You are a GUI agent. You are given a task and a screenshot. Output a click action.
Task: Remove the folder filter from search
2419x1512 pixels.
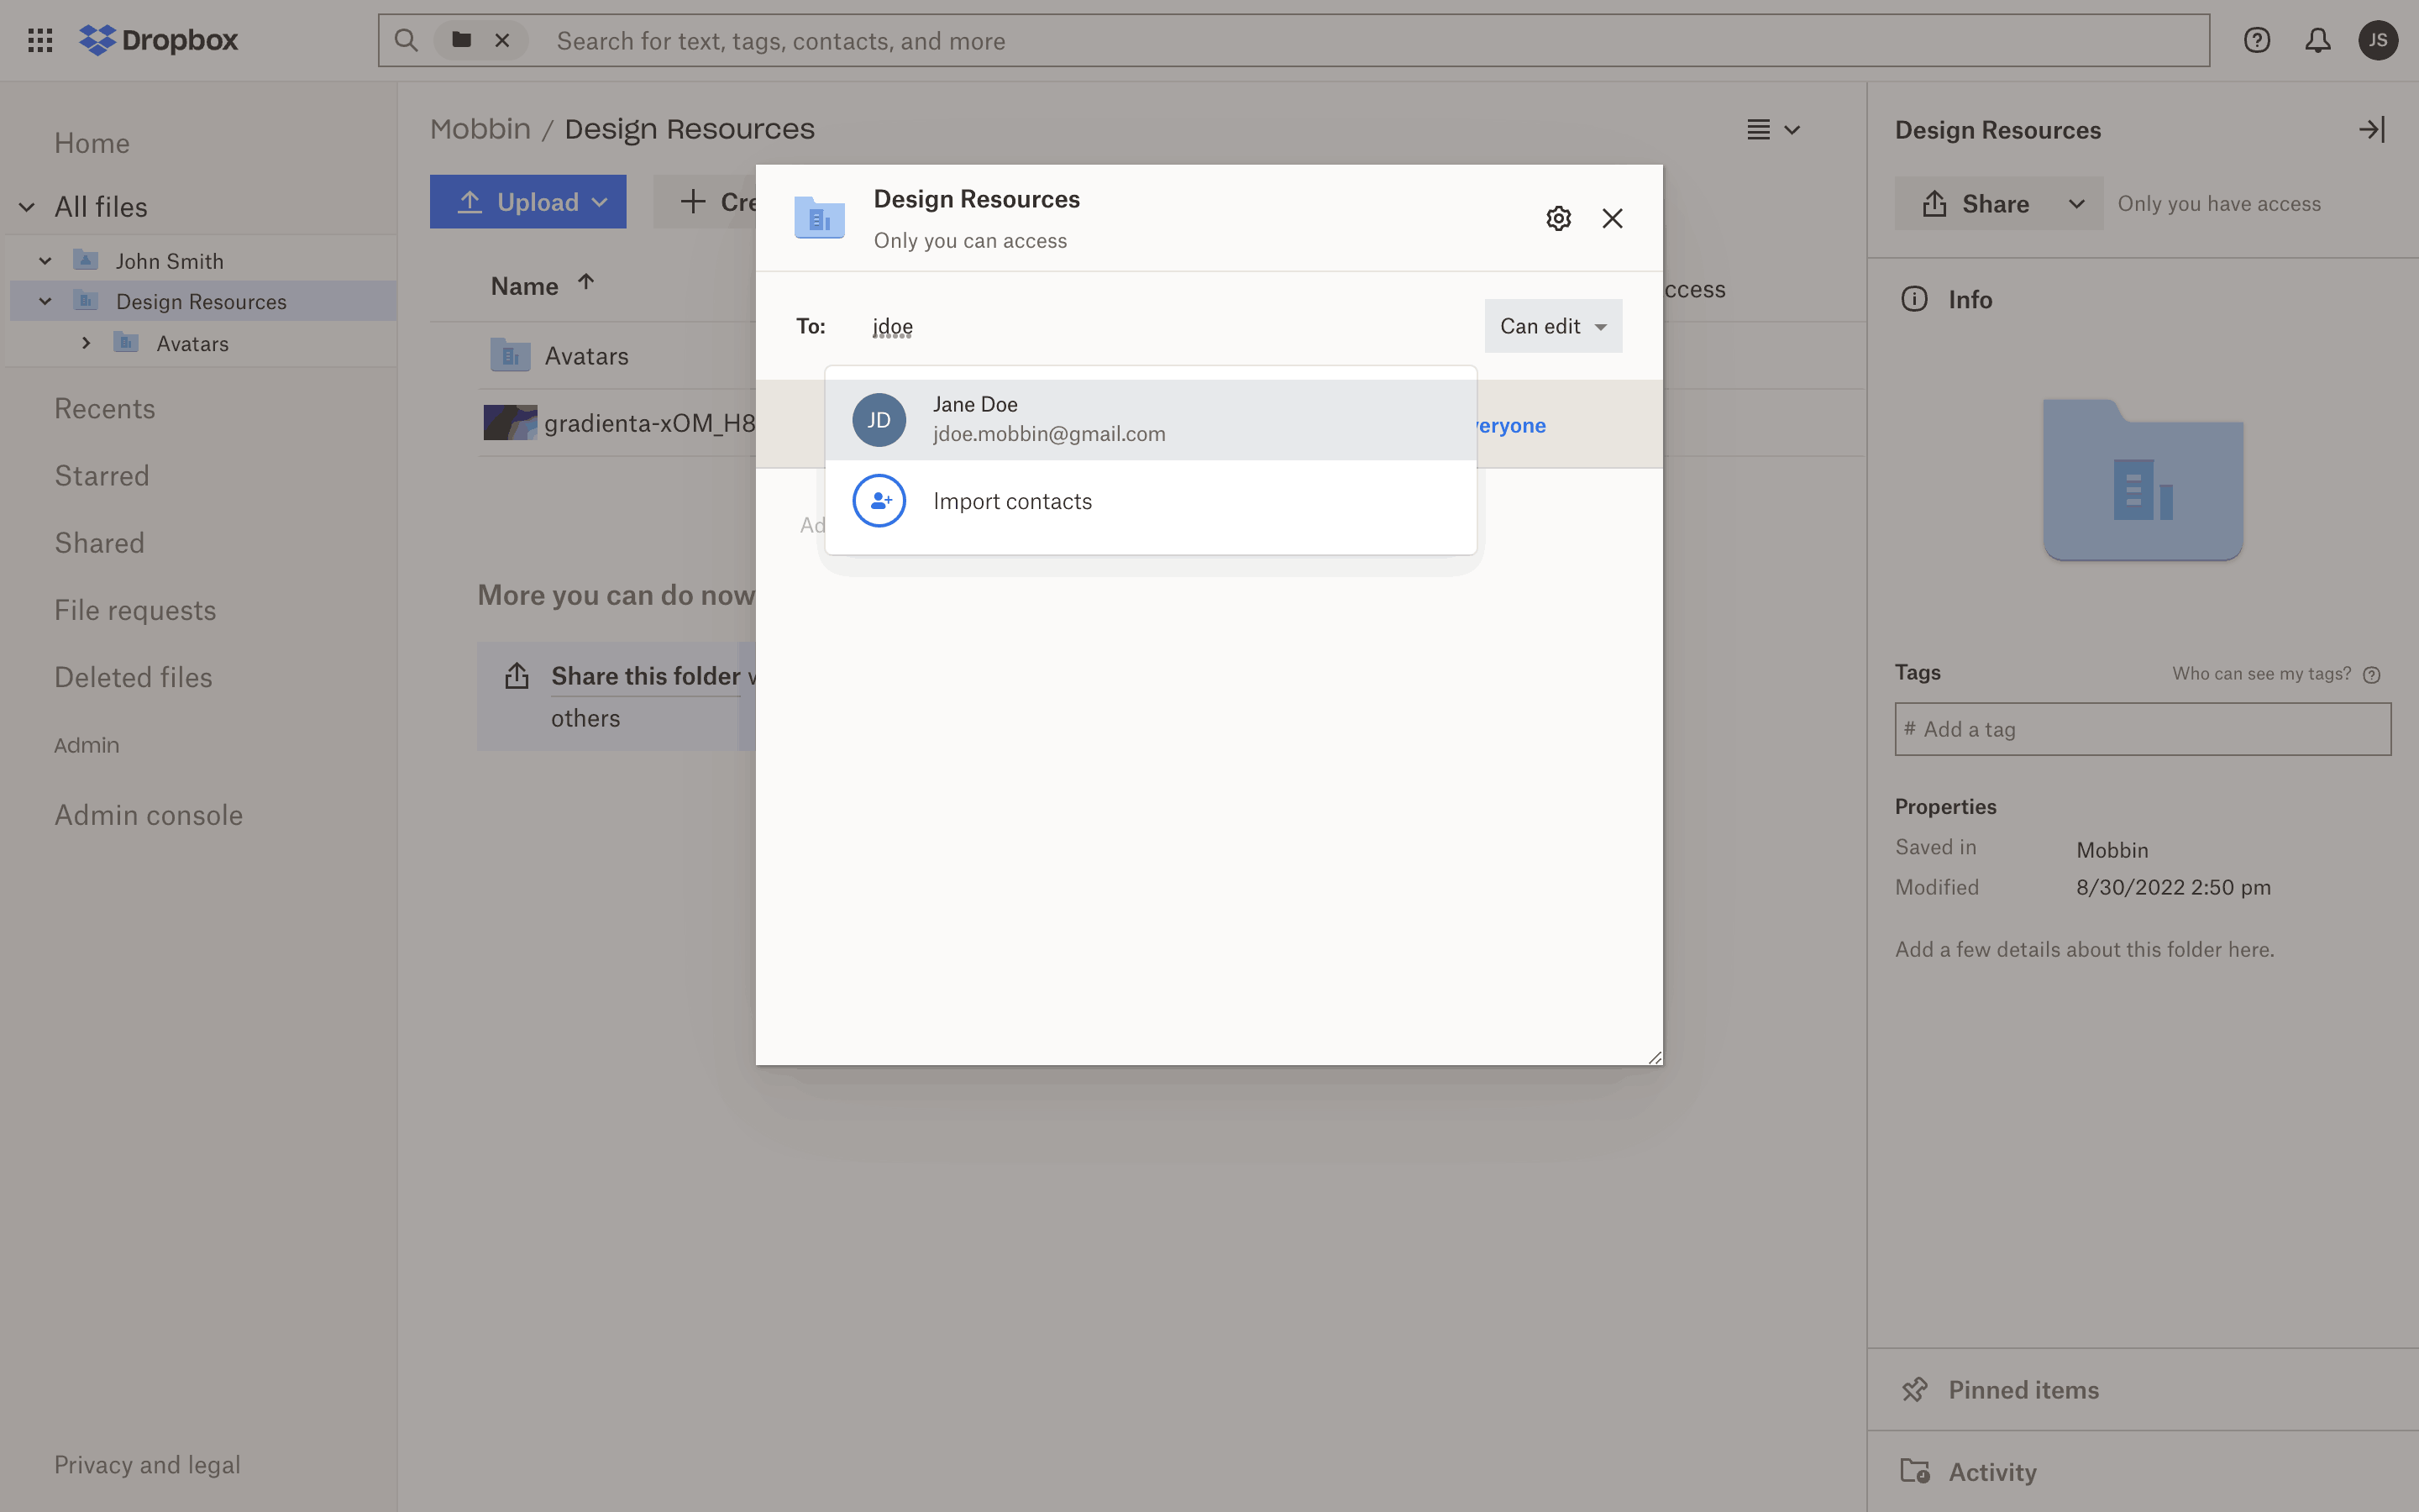501,40
